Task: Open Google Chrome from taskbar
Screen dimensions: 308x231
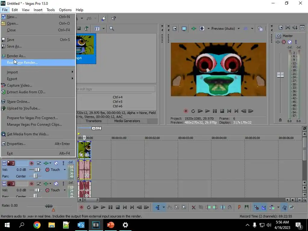Action: click(x=37, y=225)
